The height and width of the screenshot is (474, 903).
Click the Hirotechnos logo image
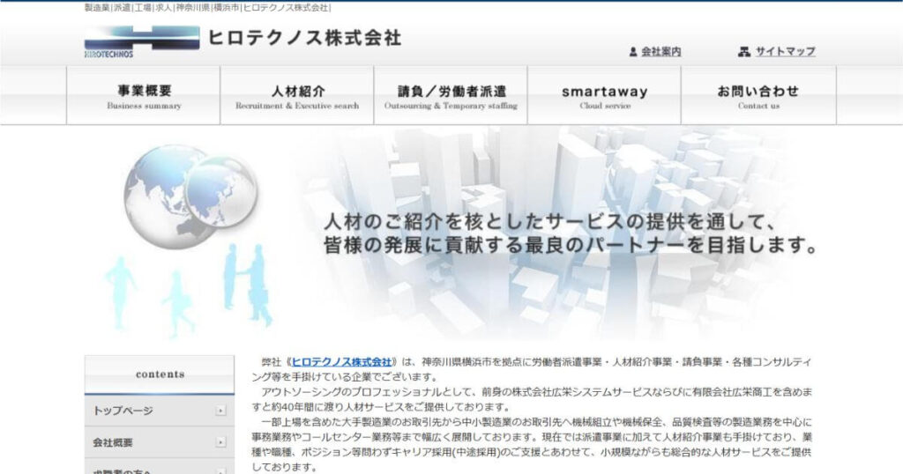pos(142,41)
